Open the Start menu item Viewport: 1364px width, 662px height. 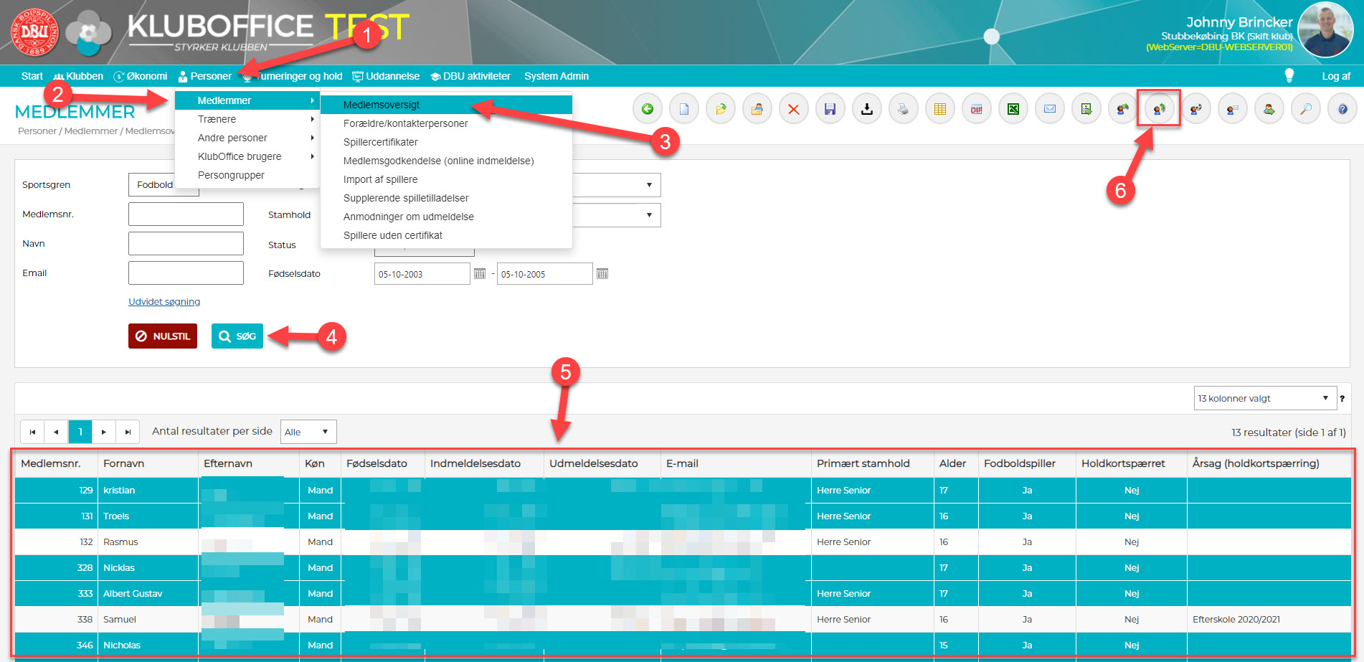click(32, 76)
